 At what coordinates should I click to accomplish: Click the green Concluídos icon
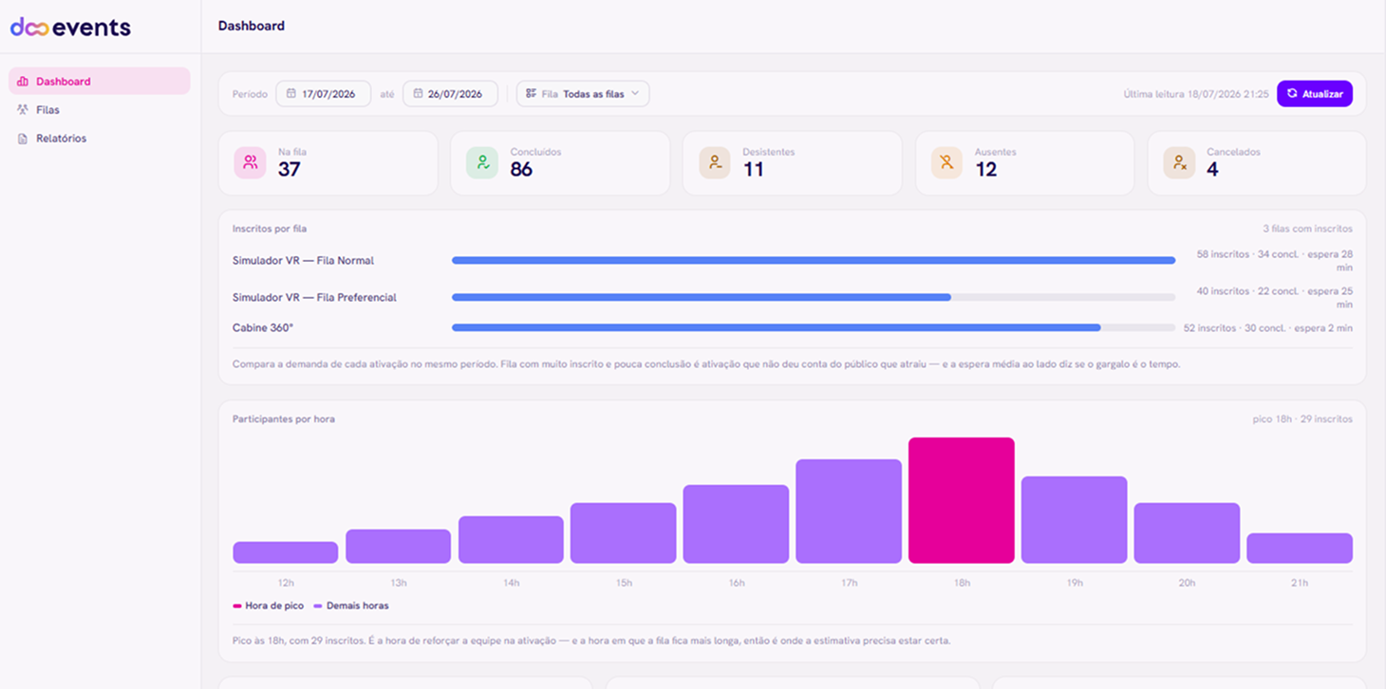[x=482, y=163]
